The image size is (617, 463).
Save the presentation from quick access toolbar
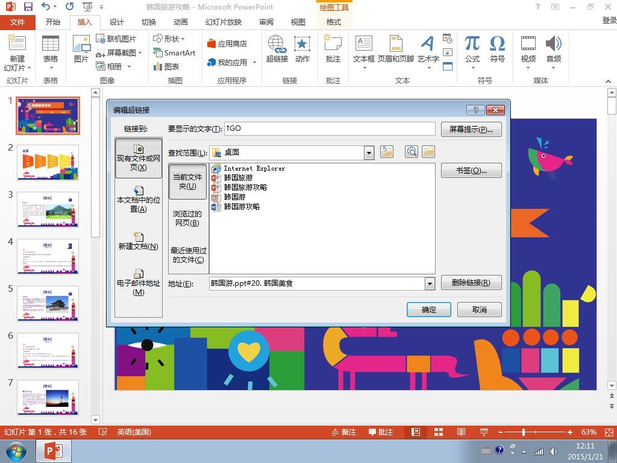click(28, 7)
